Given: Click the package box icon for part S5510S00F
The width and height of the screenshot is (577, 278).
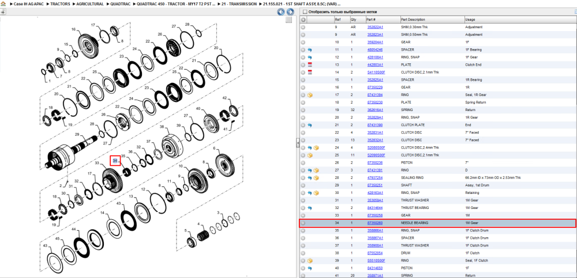Looking at the screenshot, I should click(x=310, y=260).
